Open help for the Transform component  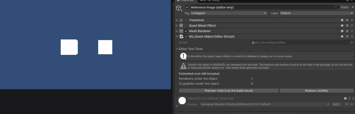coord(342,20)
